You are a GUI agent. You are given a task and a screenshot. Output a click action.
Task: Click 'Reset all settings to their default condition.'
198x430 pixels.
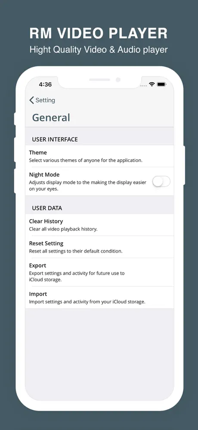(76, 251)
